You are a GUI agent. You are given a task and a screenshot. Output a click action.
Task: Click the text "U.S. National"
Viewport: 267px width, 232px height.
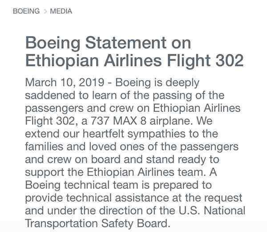pos(212,211)
